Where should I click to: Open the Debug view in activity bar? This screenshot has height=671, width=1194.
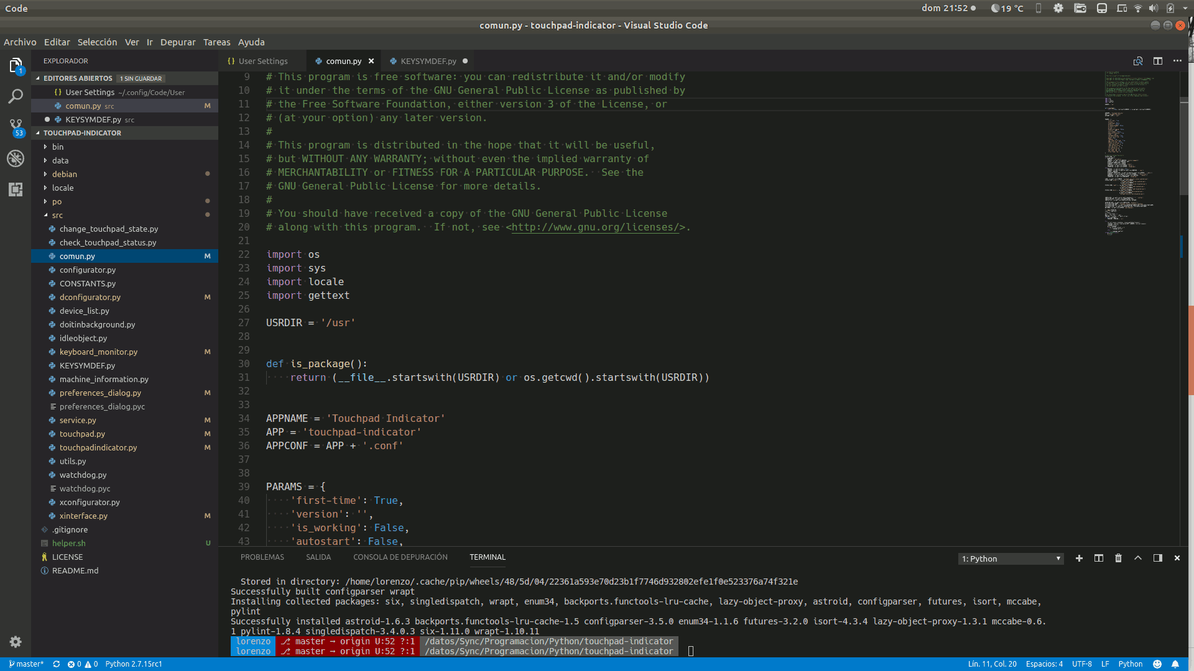coord(16,158)
